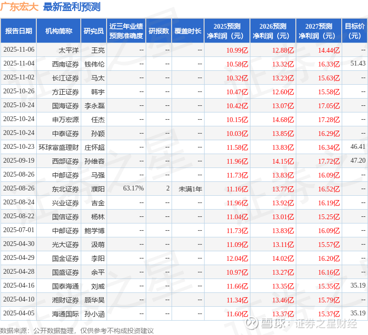Click analyst name 顾华昊
This screenshot has width=368, height=335.
(95, 300)
